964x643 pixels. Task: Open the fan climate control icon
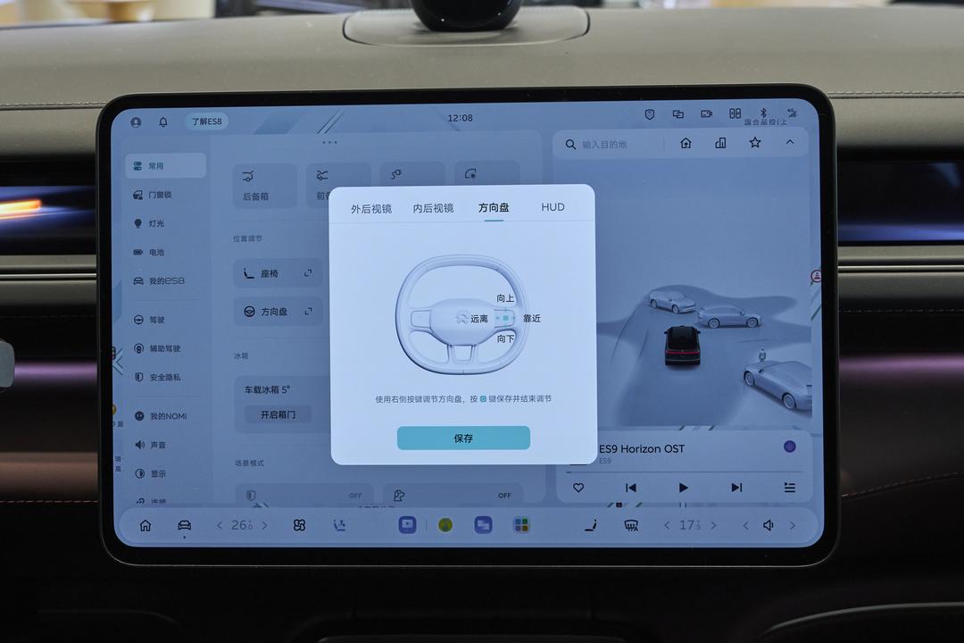[299, 525]
